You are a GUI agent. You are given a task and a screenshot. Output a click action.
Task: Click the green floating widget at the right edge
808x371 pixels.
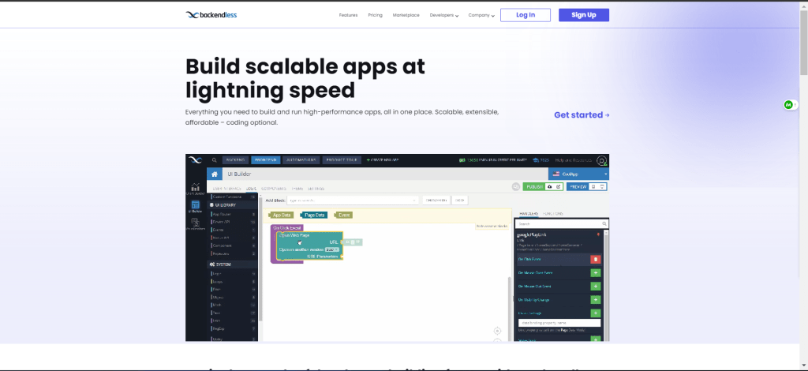tap(788, 105)
